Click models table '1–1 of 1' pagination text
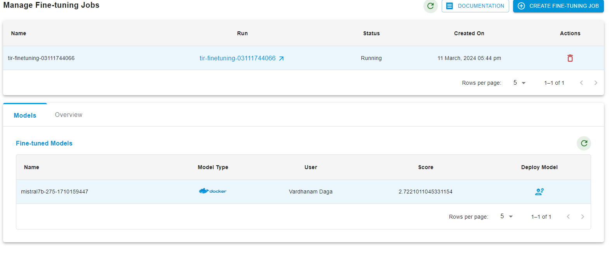The image size is (614, 267). (541, 217)
